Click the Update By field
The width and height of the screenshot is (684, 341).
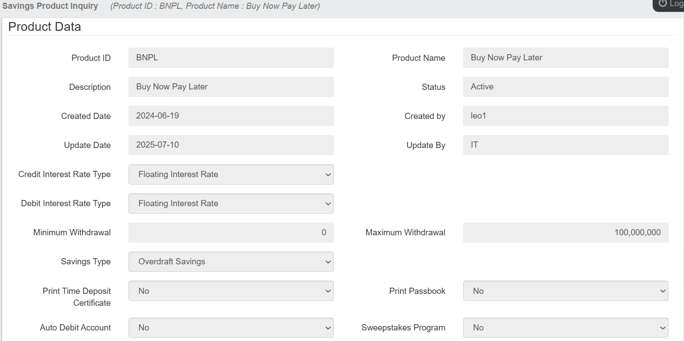(x=565, y=145)
